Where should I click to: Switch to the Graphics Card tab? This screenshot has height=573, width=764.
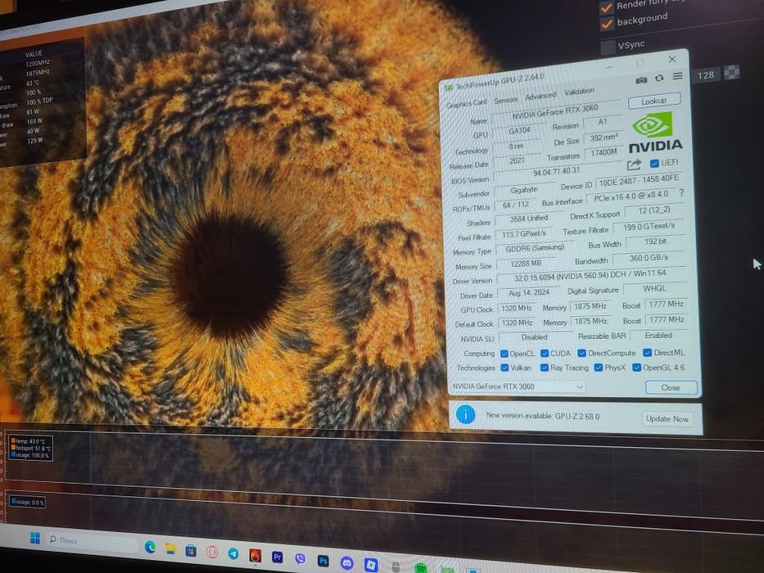tap(466, 103)
